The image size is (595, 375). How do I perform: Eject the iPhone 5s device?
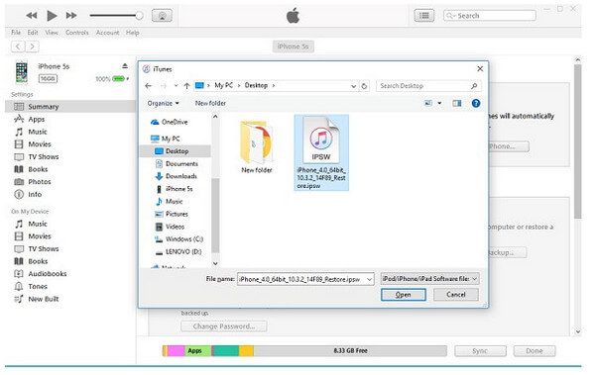(x=125, y=66)
